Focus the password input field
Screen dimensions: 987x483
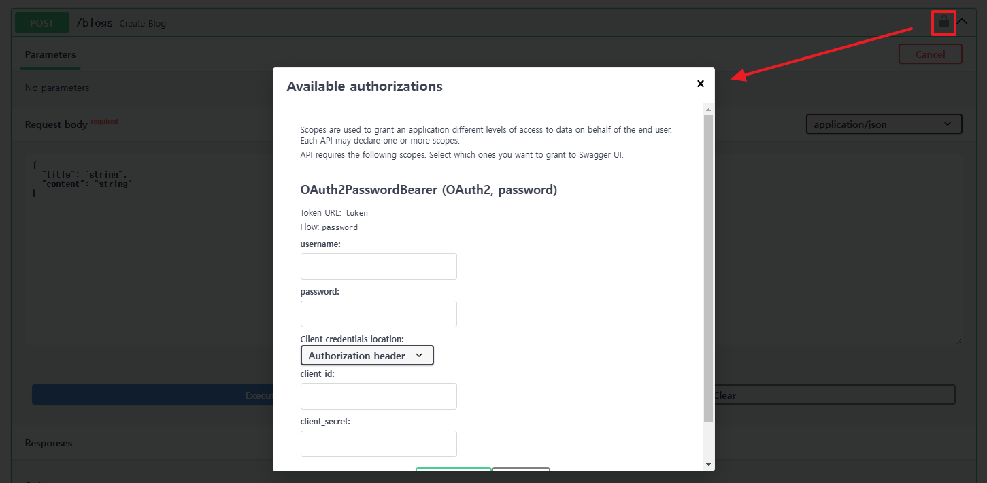[x=378, y=314]
